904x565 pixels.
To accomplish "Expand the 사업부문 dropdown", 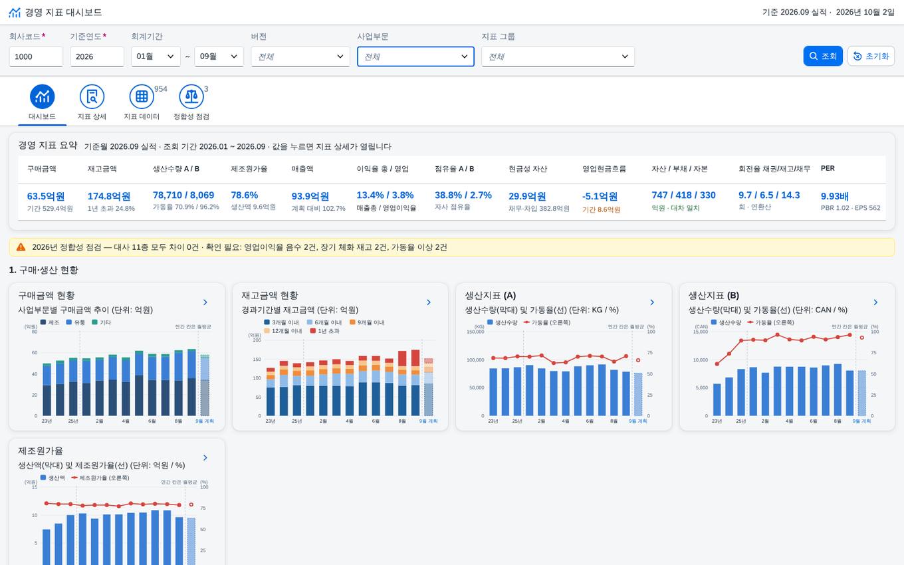I will click(x=415, y=56).
